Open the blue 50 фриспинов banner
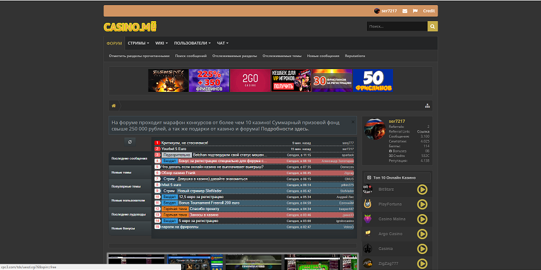Image resolution: width=541 pixels, height=270 pixels. coord(373,80)
